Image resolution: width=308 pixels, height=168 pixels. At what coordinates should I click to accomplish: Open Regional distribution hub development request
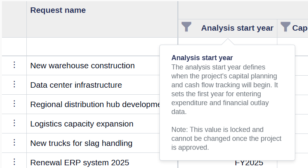[x=95, y=104]
